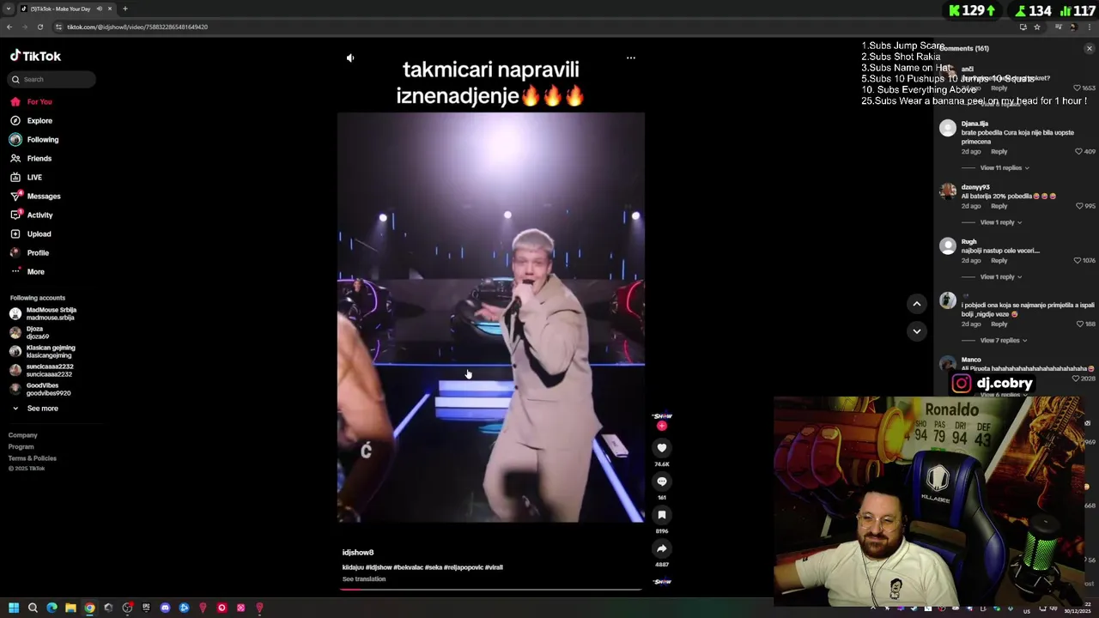The height and width of the screenshot is (618, 1099).
Task: Save the video with the bookmark icon
Action: [x=662, y=515]
